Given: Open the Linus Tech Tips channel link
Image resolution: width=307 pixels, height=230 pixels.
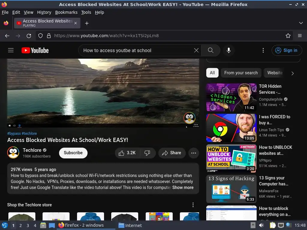Looking at the screenshot, I should click(271, 130).
